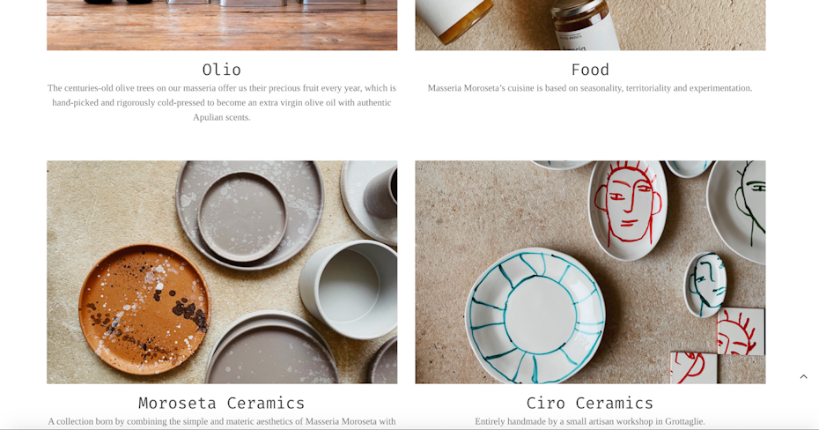Click the red-painted ceramic tiles
The width and height of the screenshot is (819, 430).
tap(719, 345)
